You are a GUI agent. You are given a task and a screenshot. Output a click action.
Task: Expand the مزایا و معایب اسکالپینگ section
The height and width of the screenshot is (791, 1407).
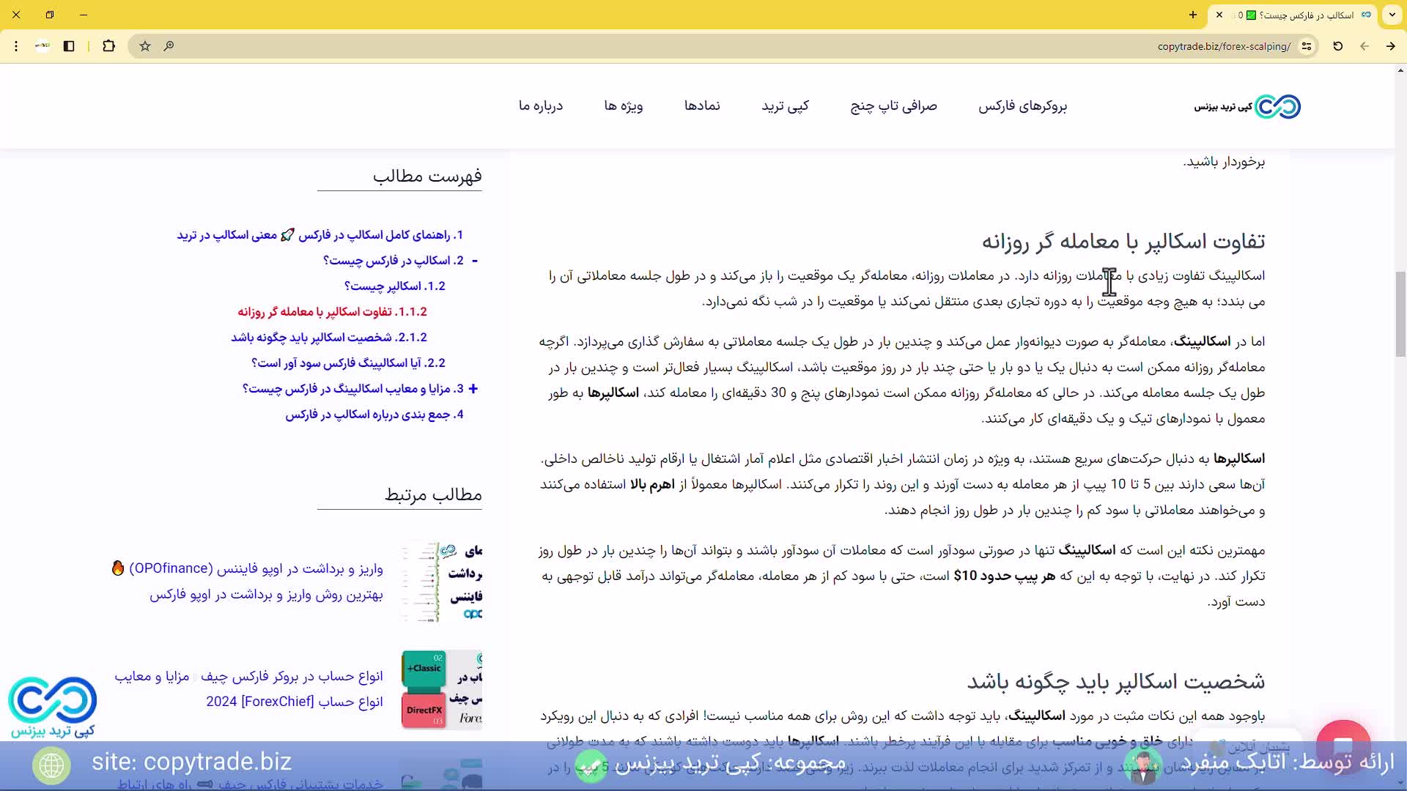475,388
